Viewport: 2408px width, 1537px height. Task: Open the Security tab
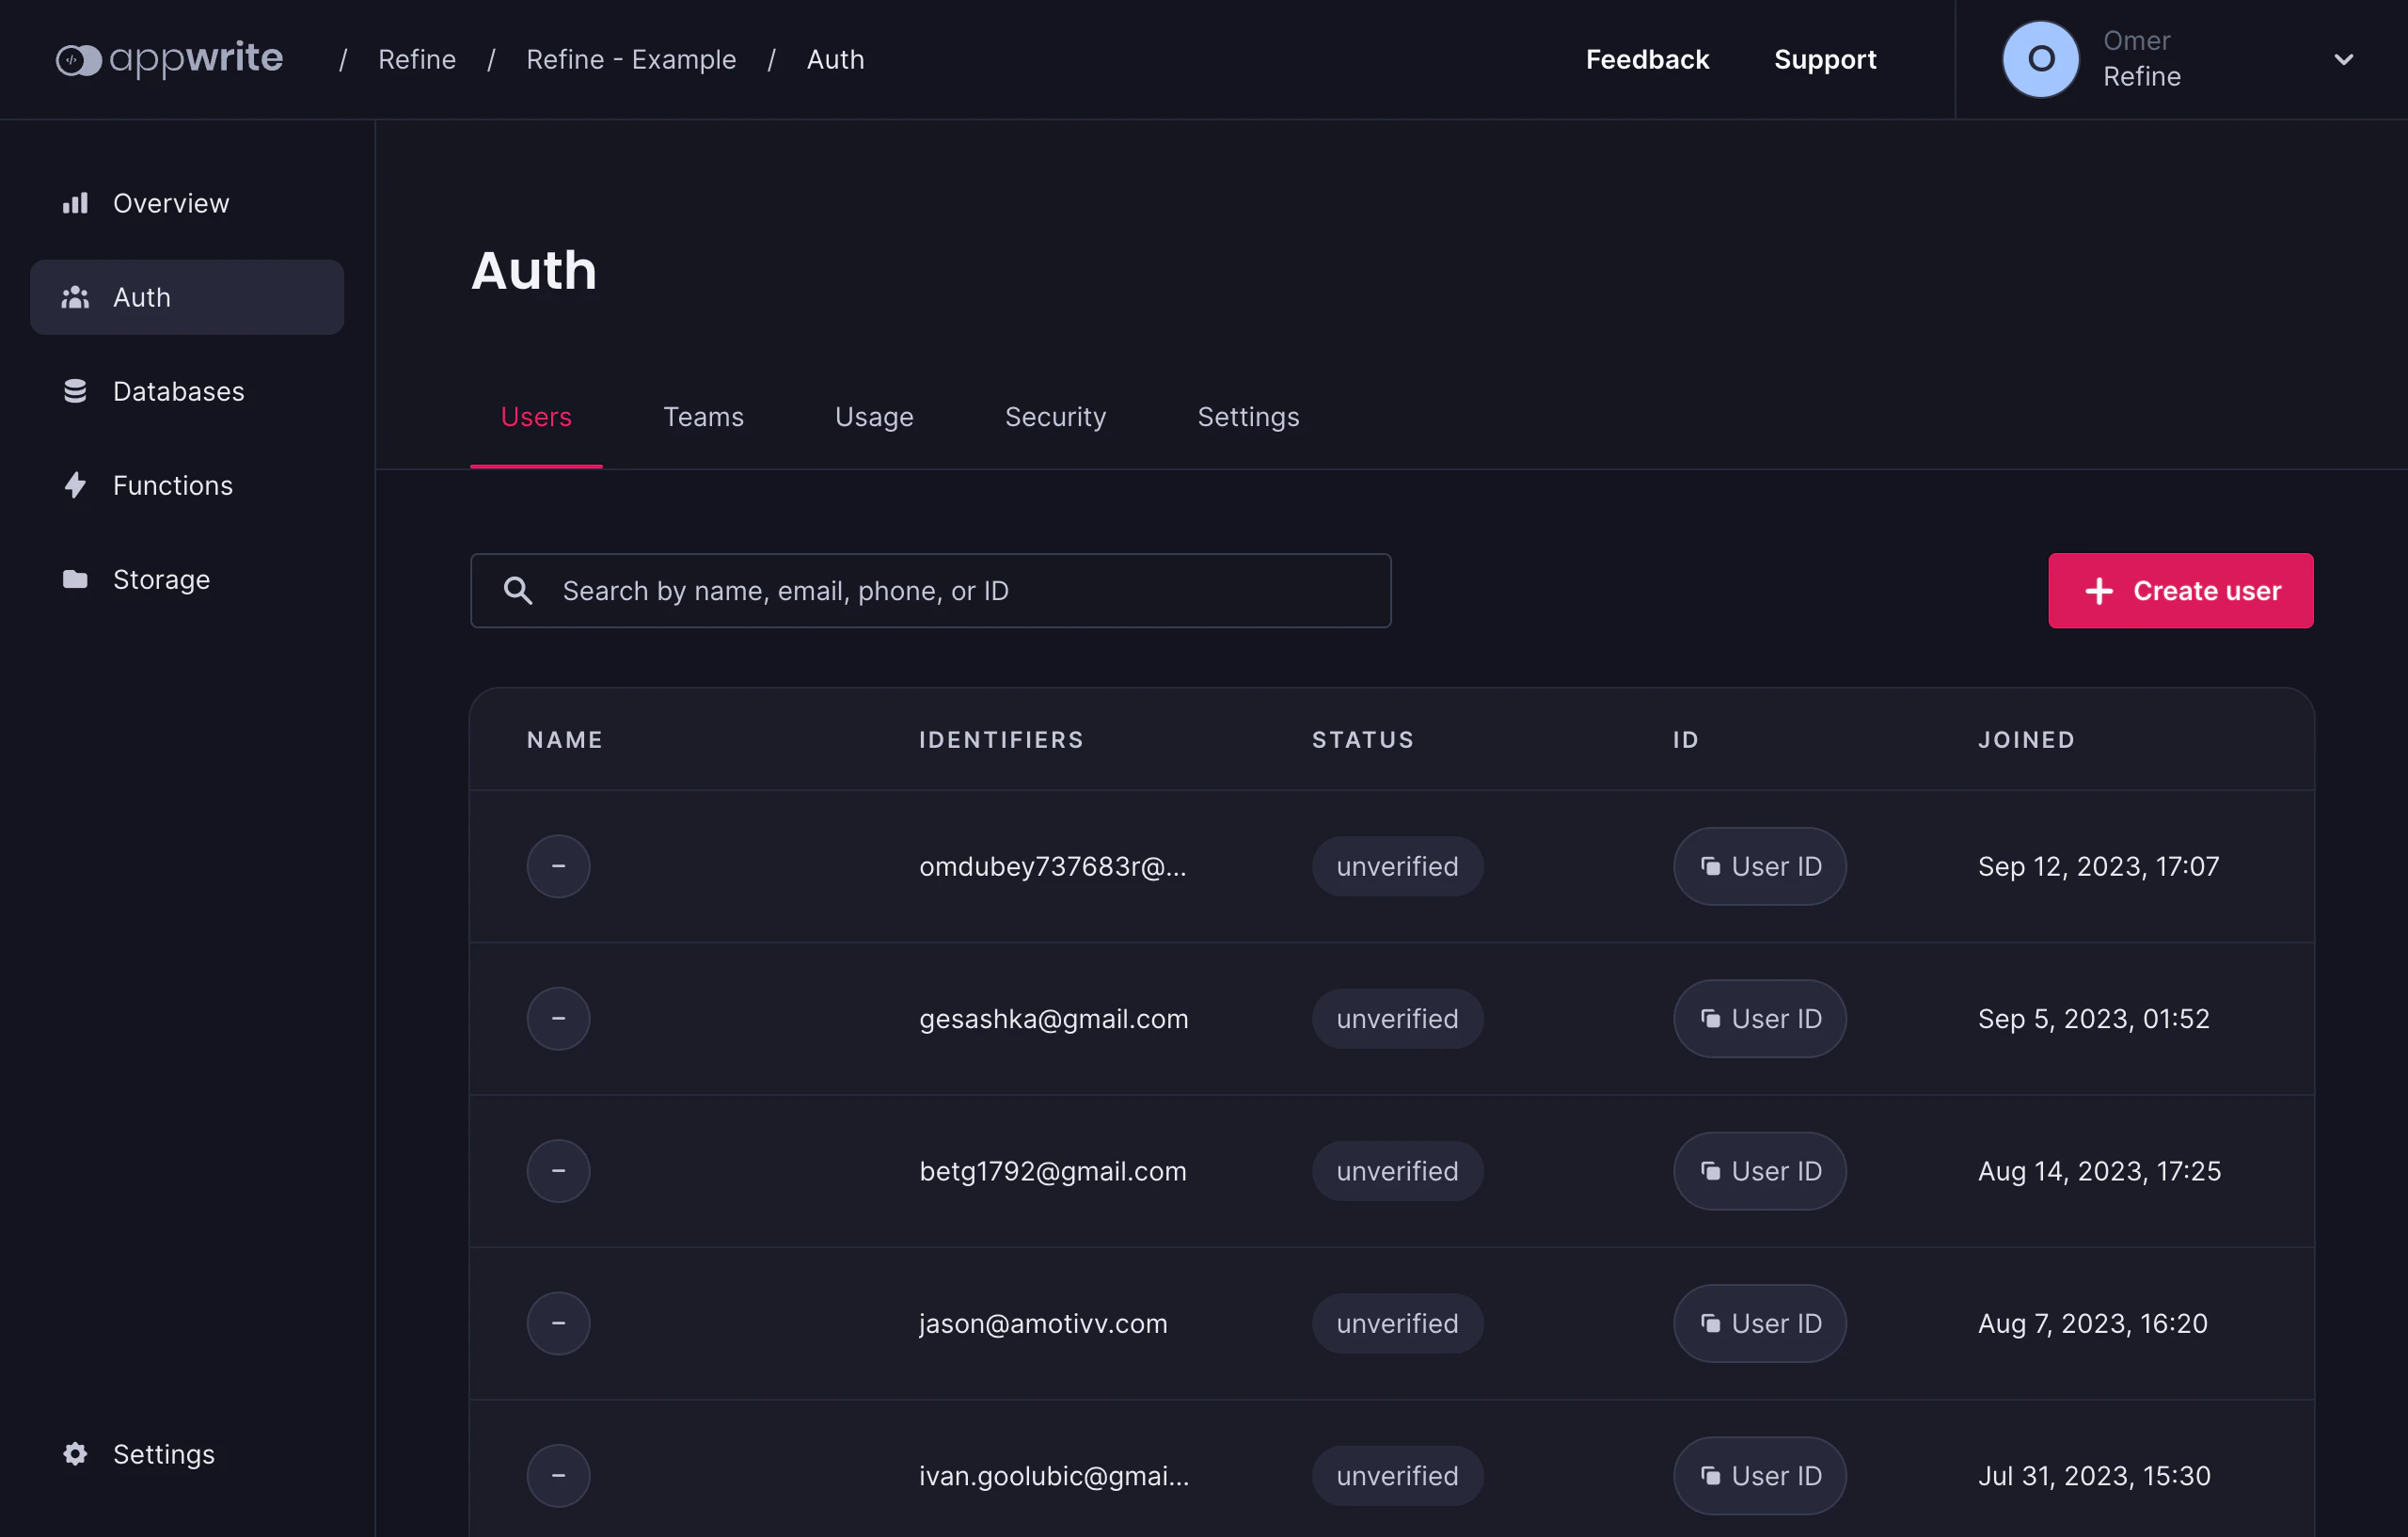pos(1055,417)
